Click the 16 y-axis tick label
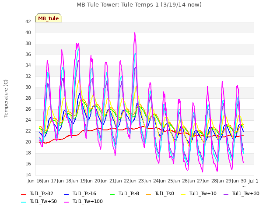 point(28,164)
